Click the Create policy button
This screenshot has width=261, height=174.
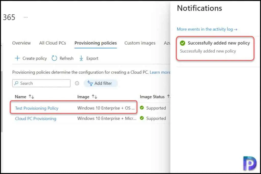pos(31,58)
